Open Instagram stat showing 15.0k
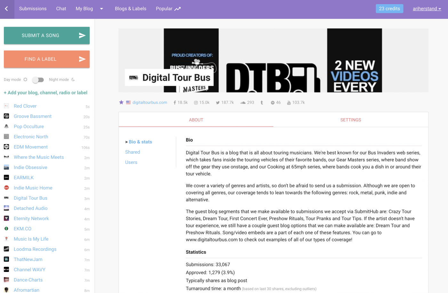 202,102
